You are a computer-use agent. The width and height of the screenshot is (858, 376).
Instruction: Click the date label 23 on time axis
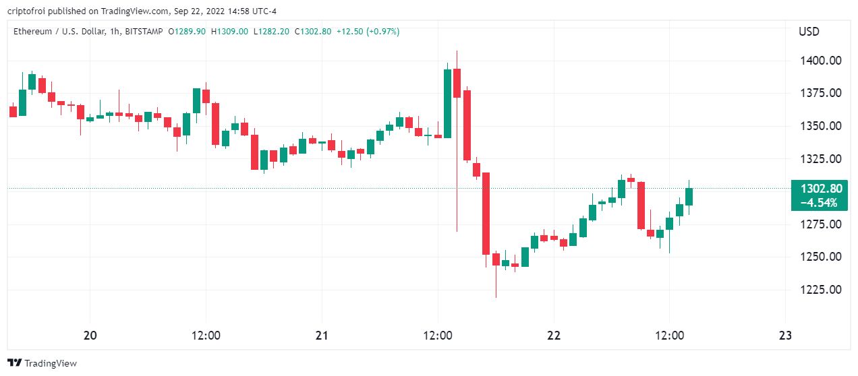pyautogui.click(x=784, y=336)
